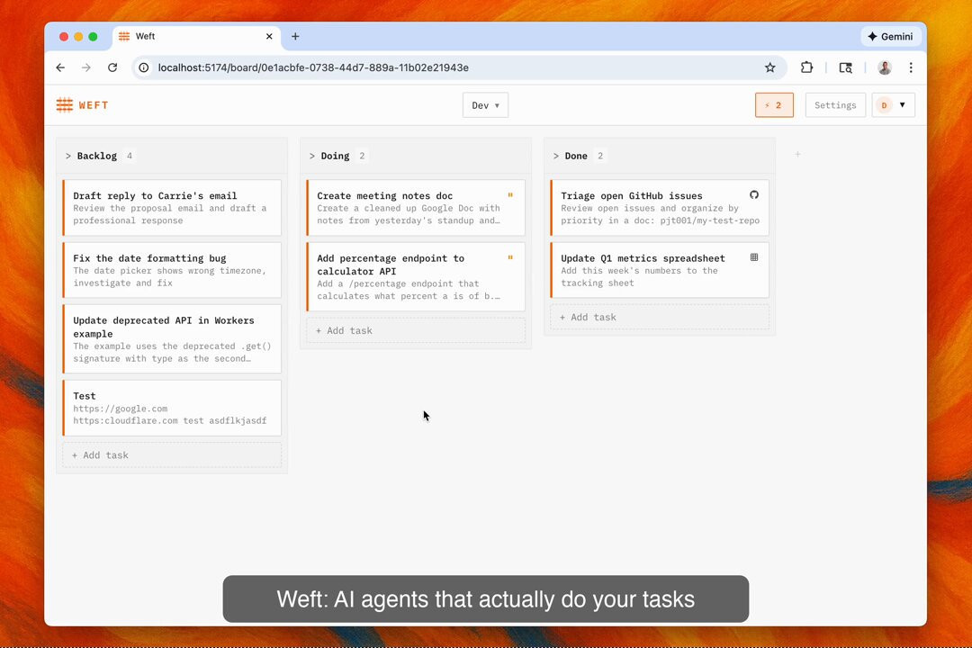Click the GitHub icon on Triage card
Image resolution: width=972 pixels, height=648 pixels.
coord(754,194)
